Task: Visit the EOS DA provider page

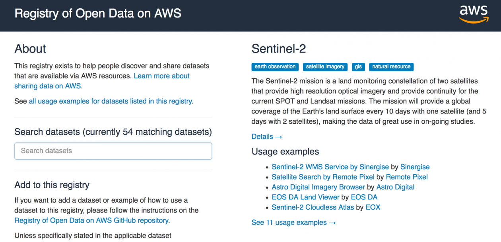Action: pos(364,197)
